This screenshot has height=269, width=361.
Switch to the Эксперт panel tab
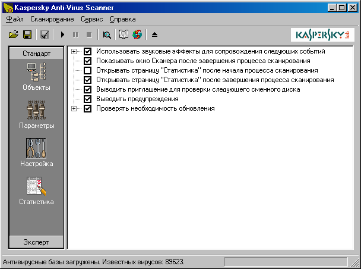click(x=36, y=242)
